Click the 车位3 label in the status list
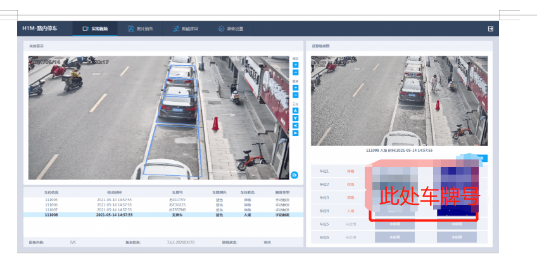The width and height of the screenshot is (537, 279). 324,198
